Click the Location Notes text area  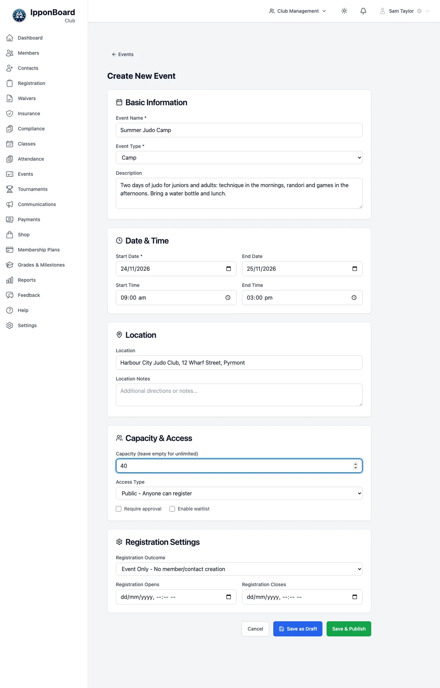(239, 395)
